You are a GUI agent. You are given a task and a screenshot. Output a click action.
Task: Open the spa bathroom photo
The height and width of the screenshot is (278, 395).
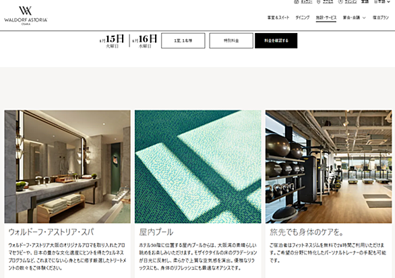[x=67, y=166]
